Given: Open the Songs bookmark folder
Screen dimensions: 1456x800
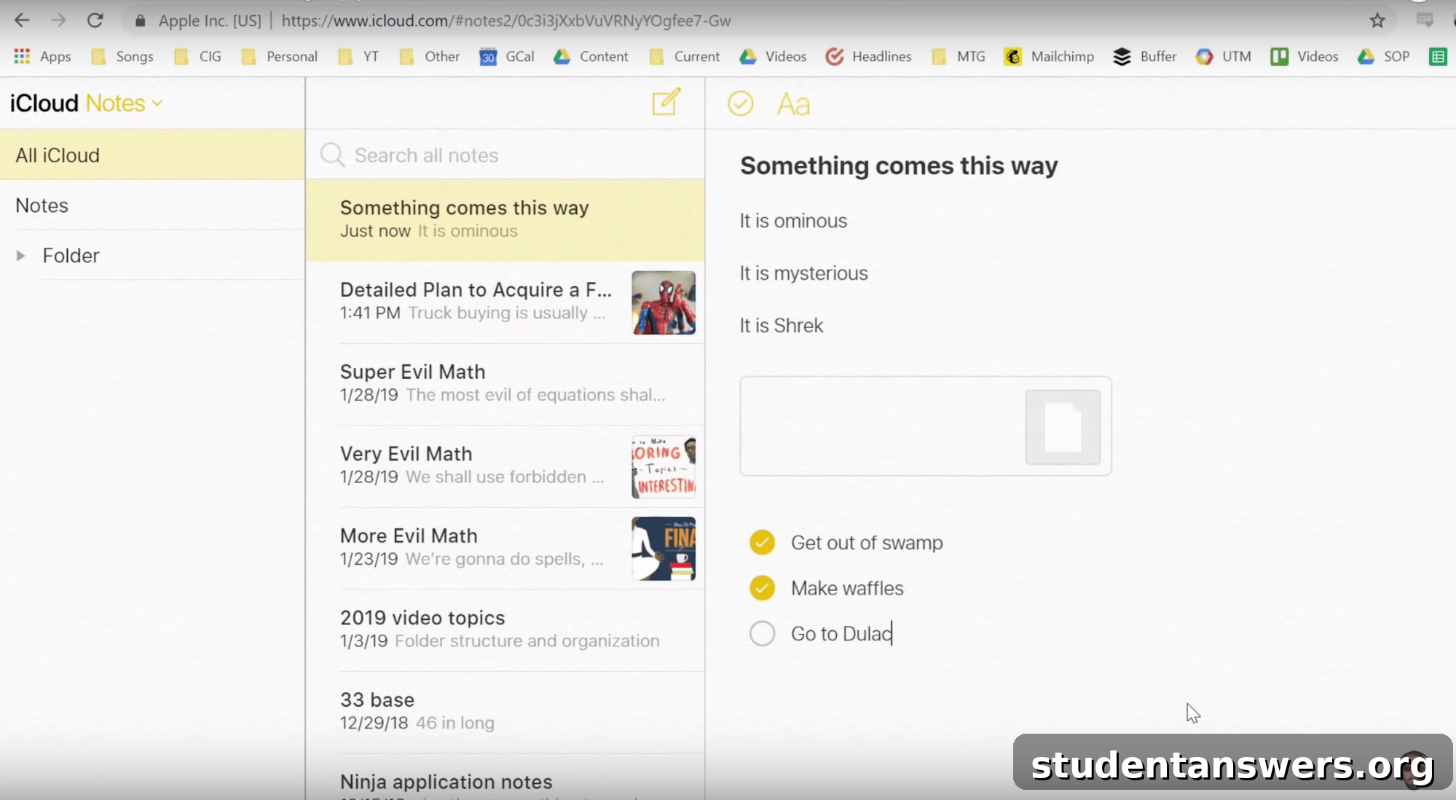Looking at the screenshot, I should 122,56.
